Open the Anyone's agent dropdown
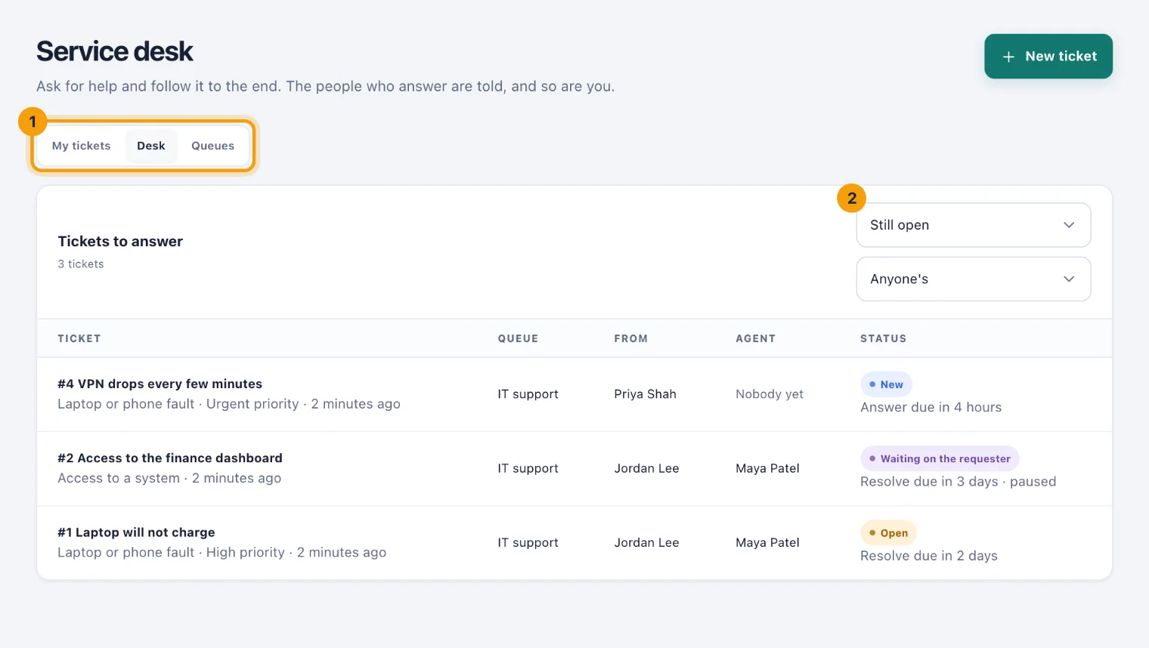 tap(974, 279)
